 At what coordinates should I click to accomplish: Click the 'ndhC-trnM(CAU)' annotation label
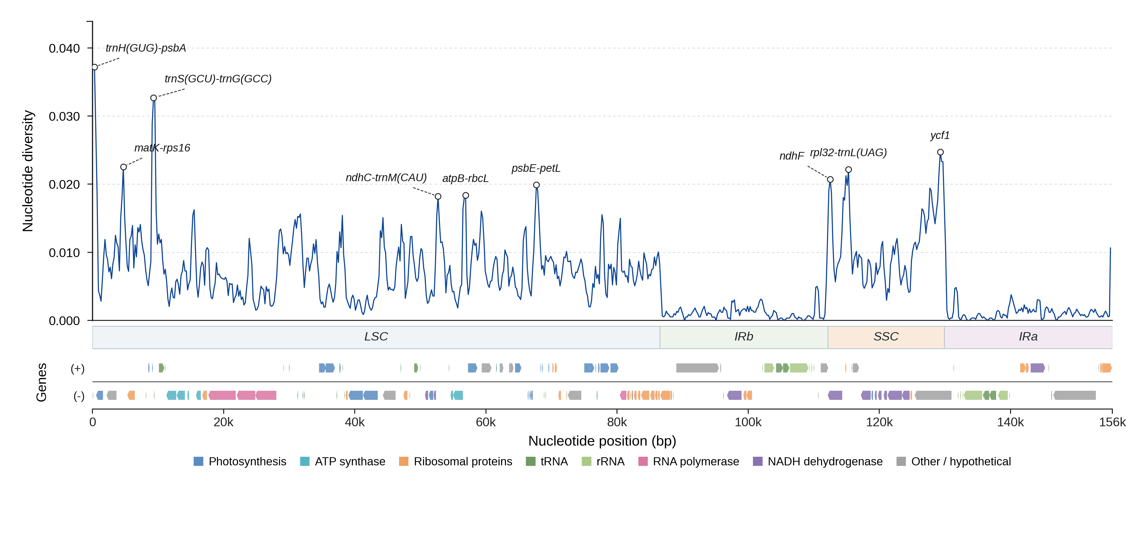pos(386,178)
